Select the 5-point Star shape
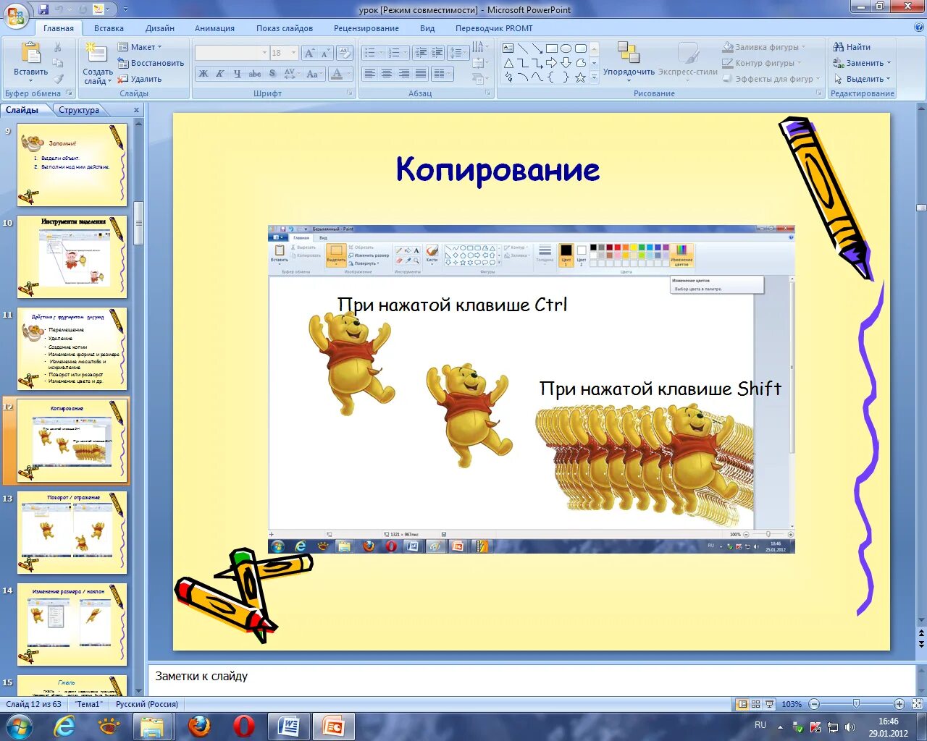927x741 pixels. tap(581, 77)
